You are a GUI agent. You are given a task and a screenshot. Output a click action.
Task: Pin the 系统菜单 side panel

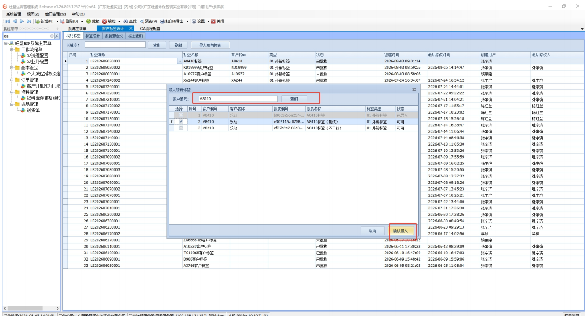(57, 28)
